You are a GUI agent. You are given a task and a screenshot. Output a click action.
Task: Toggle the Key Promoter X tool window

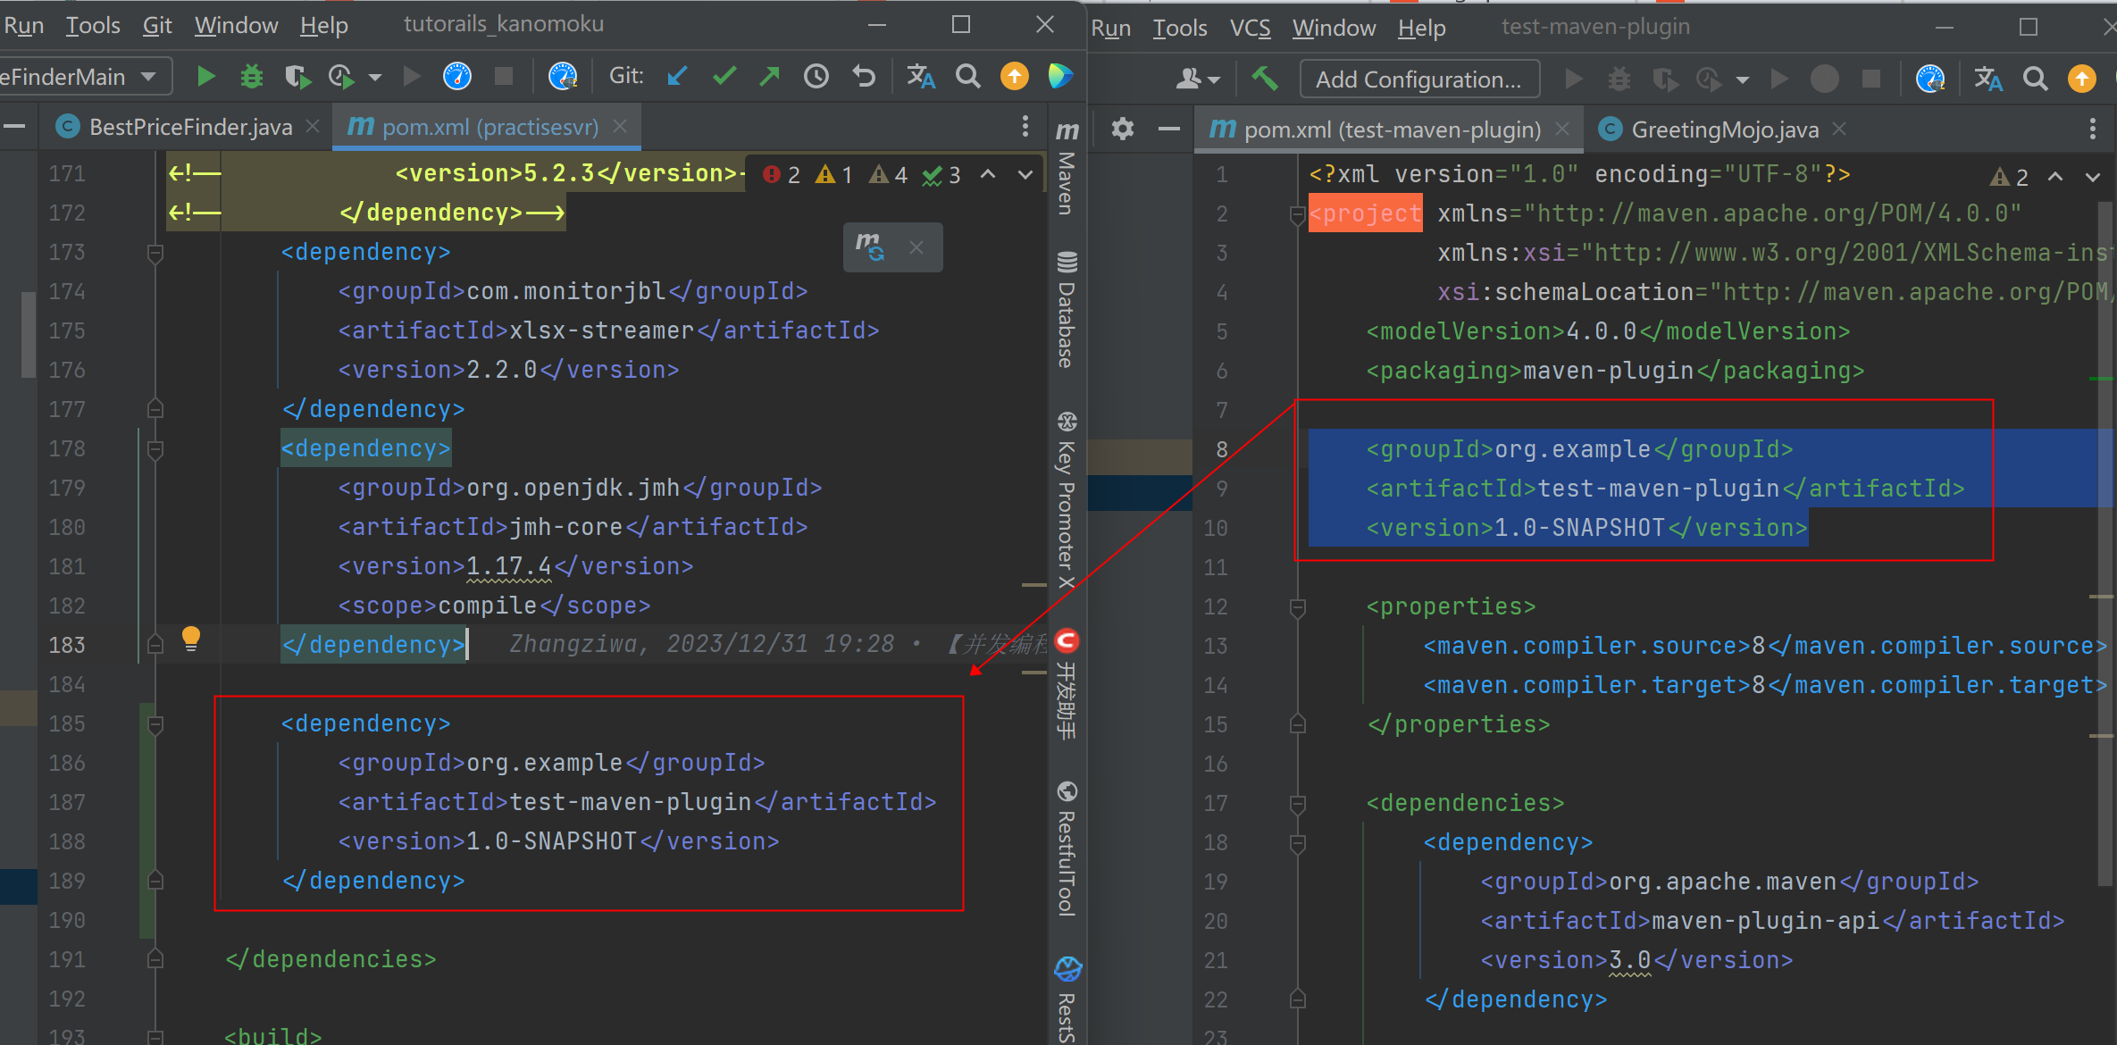pyautogui.click(x=1067, y=500)
